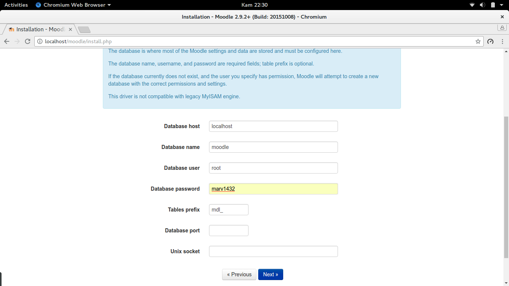Open the Chromium three-dot menu
The height and width of the screenshot is (286, 509).
pyautogui.click(x=503, y=41)
